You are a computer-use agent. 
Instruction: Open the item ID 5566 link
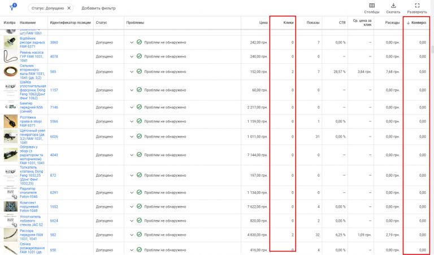pos(54,121)
